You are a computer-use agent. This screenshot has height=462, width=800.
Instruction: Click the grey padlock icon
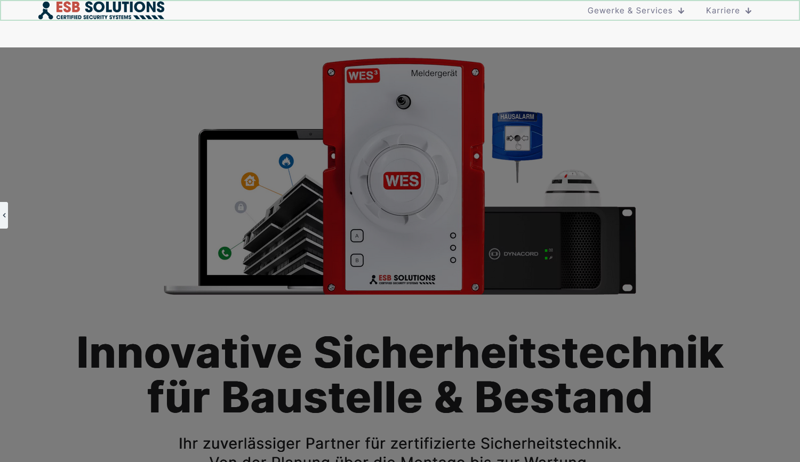(241, 207)
